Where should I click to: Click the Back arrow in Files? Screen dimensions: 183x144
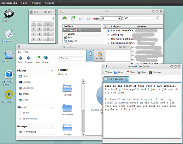pos(20,58)
